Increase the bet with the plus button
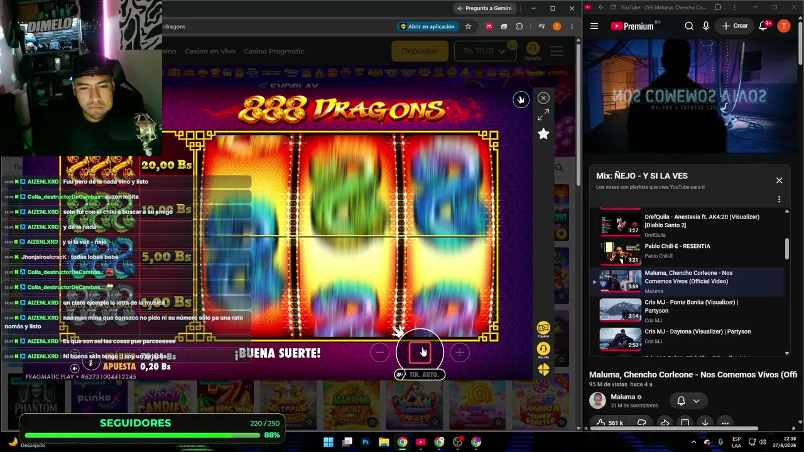 [x=460, y=353]
